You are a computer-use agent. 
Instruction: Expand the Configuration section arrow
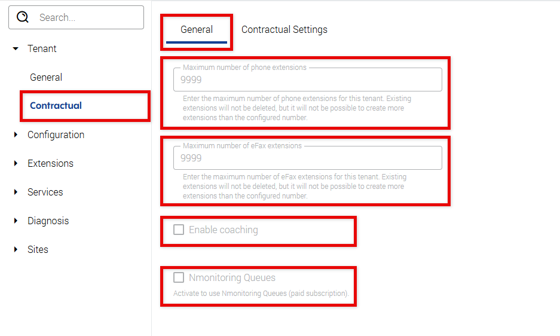tap(16, 135)
